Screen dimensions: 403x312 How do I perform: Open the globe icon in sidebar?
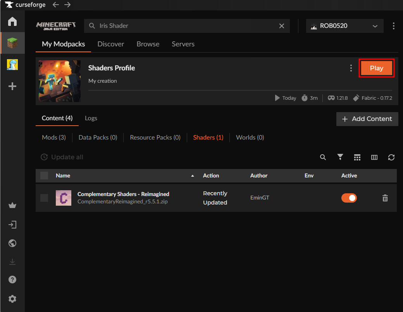pos(12,243)
